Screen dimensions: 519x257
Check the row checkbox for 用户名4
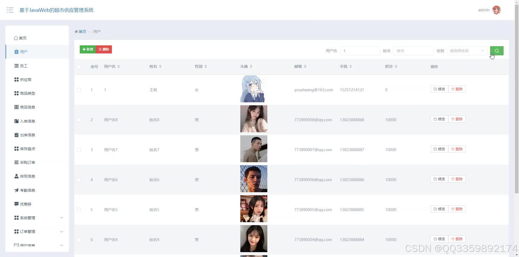(x=79, y=240)
